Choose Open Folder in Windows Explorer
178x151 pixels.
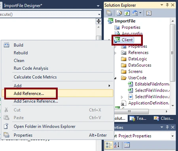coord(45,127)
